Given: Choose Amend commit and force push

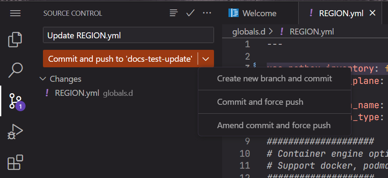Looking at the screenshot, I should 274,125.
